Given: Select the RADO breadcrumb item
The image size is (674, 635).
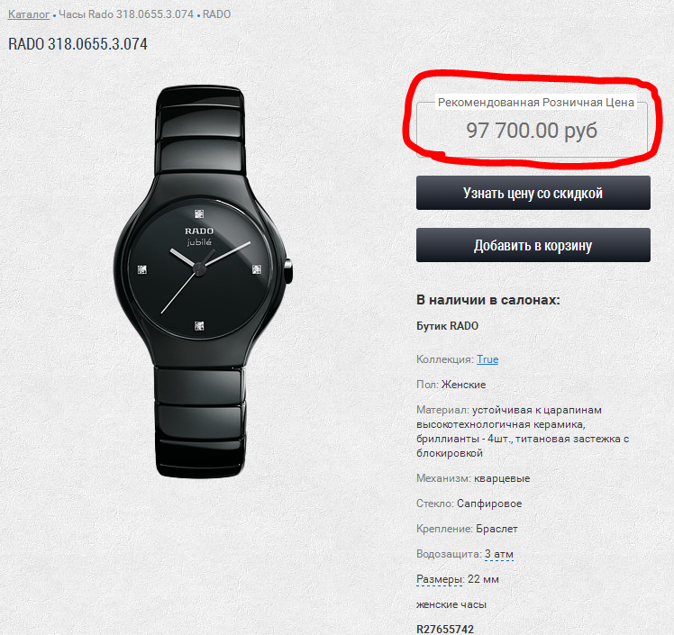Looking at the screenshot, I should pyautogui.click(x=216, y=14).
